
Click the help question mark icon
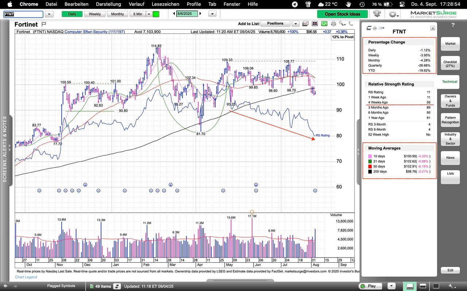click(453, 25)
